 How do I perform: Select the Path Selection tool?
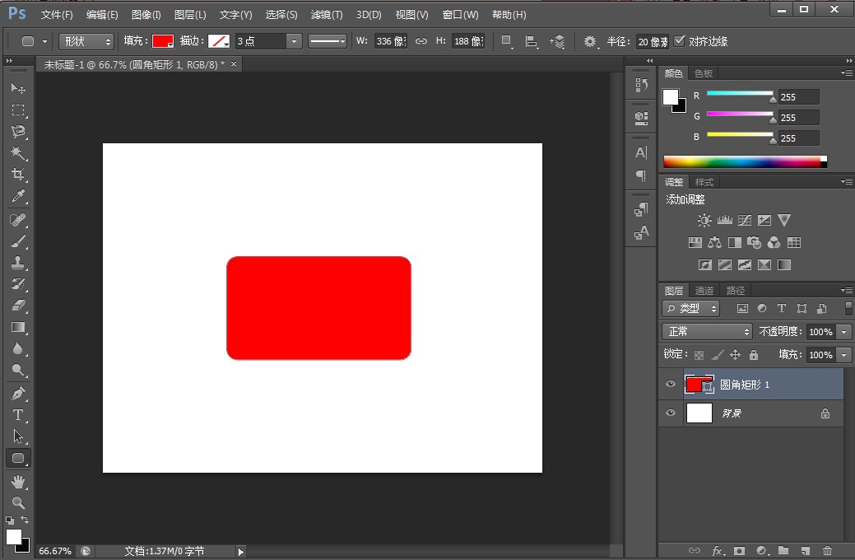(18, 436)
